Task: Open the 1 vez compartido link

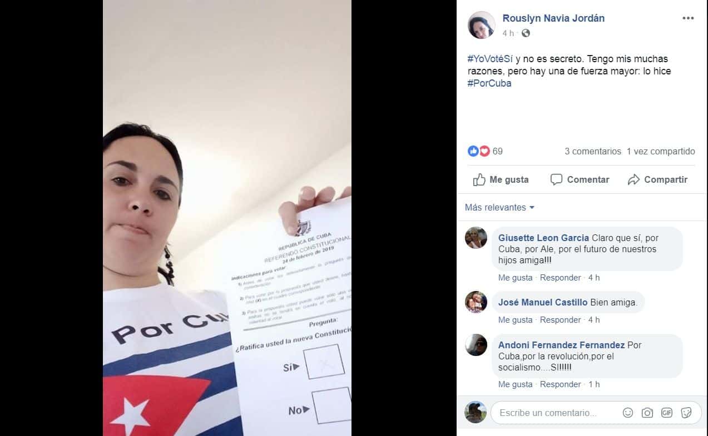Action: point(661,151)
